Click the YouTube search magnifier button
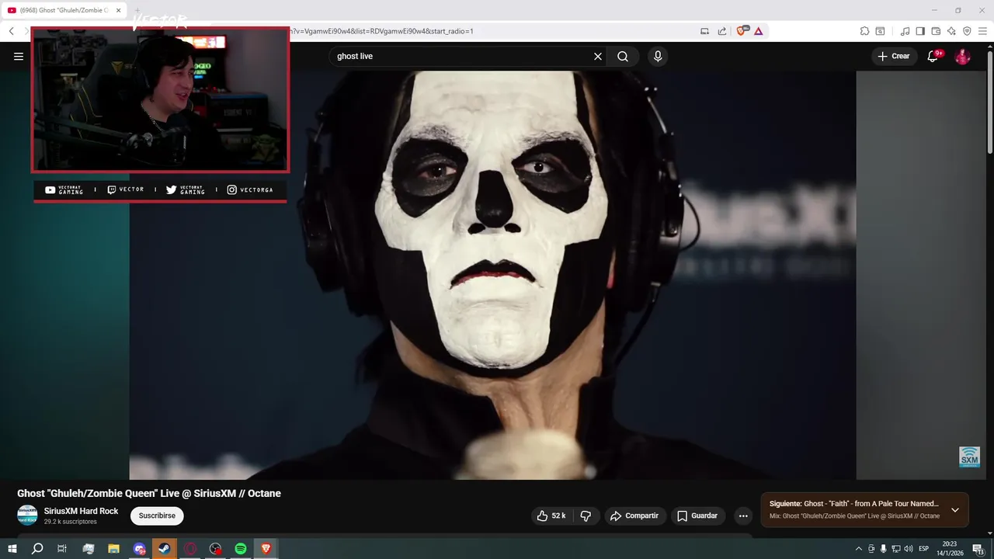994x559 pixels. point(623,56)
